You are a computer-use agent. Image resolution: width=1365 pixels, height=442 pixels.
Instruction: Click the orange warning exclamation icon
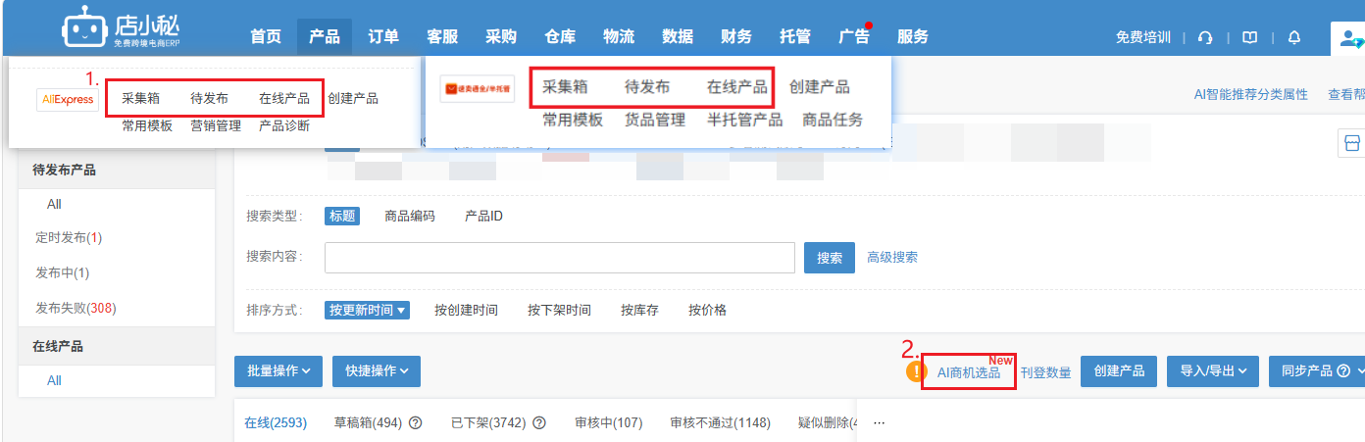point(916,371)
